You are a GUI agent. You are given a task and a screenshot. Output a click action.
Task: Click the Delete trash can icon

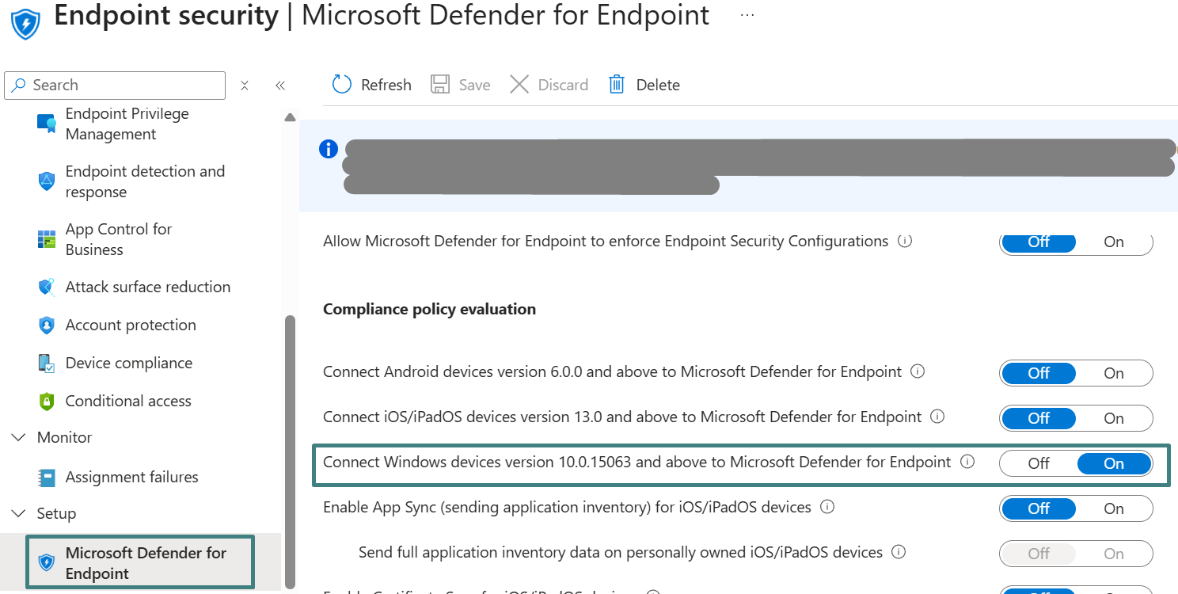pyautogui.click(x=617, y=85)
